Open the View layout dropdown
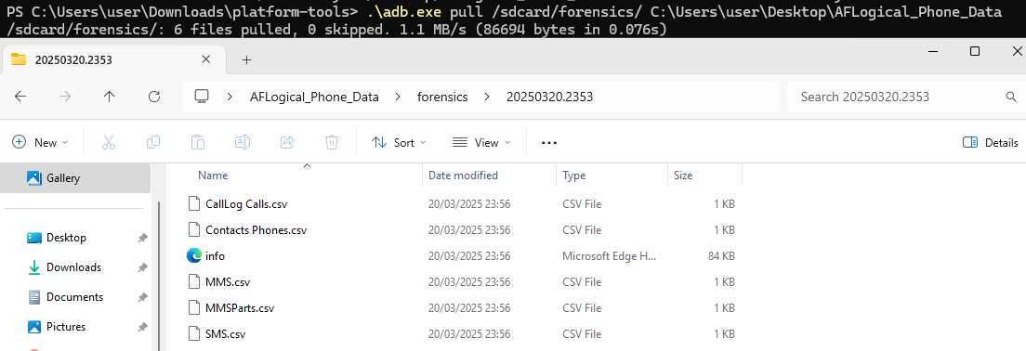Viewport: 1026px width, 351px height. (x=481, y=142)
